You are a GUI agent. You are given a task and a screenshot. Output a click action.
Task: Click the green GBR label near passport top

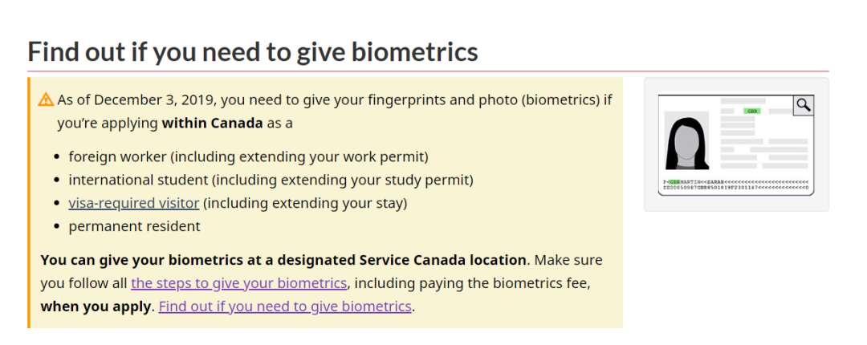point(751,111)
